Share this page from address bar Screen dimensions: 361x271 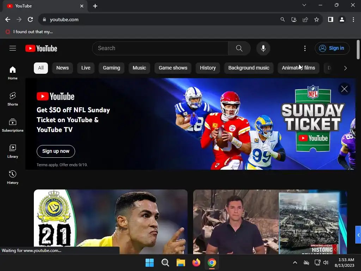point(305,20)
